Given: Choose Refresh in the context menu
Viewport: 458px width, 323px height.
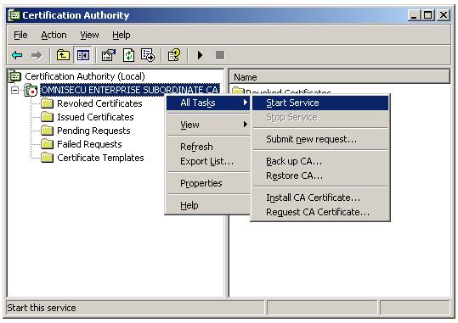Looking at the screenshot, I should 208,147.
